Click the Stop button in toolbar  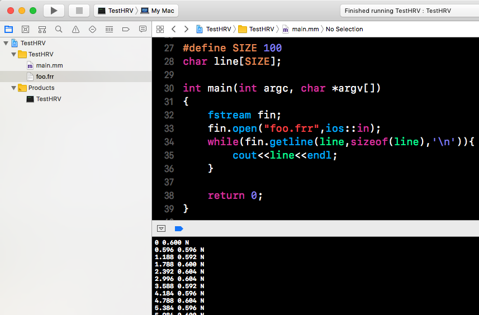(x=79, y=11)
